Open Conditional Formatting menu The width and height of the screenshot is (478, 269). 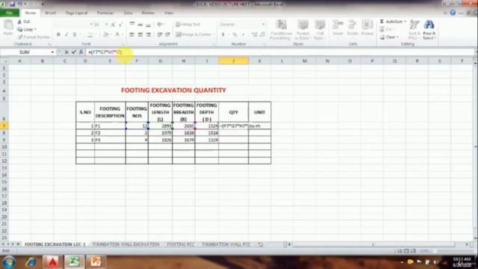click(x=281, y=30)
